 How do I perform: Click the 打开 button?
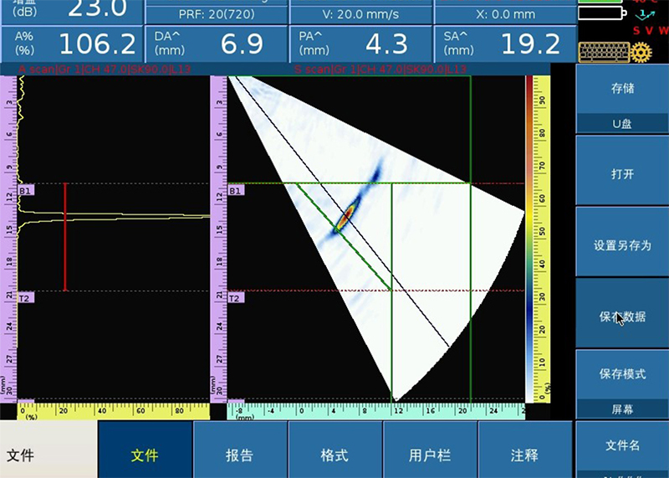pyautogui.click(x=622, y=171)
